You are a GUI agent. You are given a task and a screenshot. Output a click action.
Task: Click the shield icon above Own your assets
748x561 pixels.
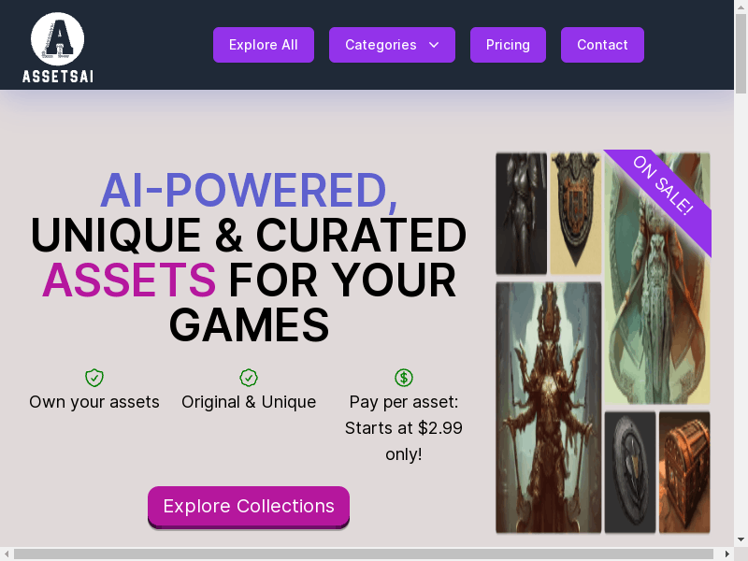point(94,378)
